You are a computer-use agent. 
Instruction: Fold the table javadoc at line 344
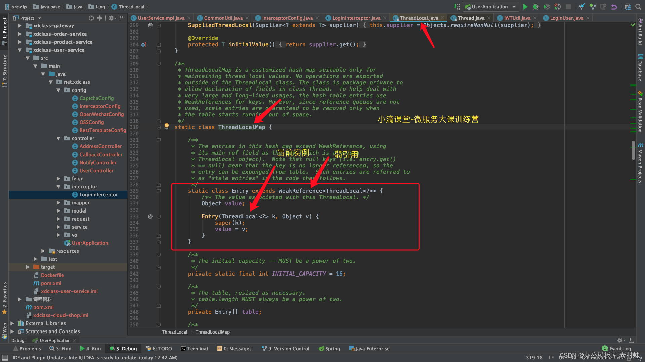[x=159, y=286]
